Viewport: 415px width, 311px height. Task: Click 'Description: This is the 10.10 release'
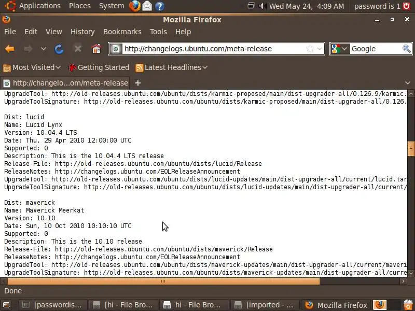click(x=73, y=242)
